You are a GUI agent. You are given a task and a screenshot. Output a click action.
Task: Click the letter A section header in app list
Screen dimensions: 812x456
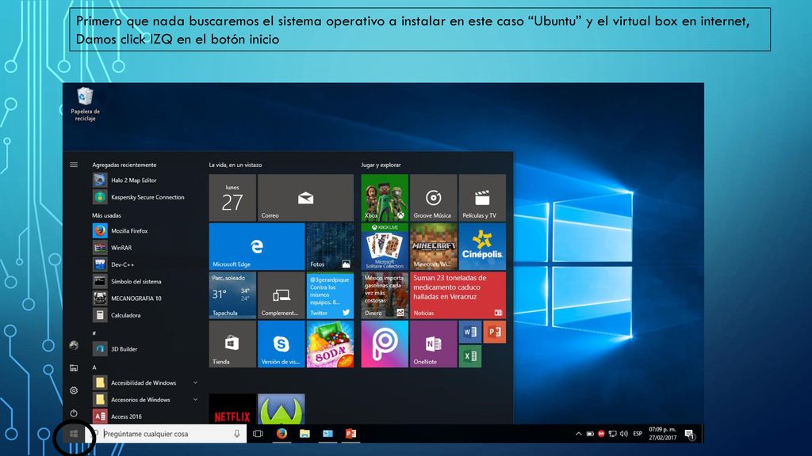(94, 367)
